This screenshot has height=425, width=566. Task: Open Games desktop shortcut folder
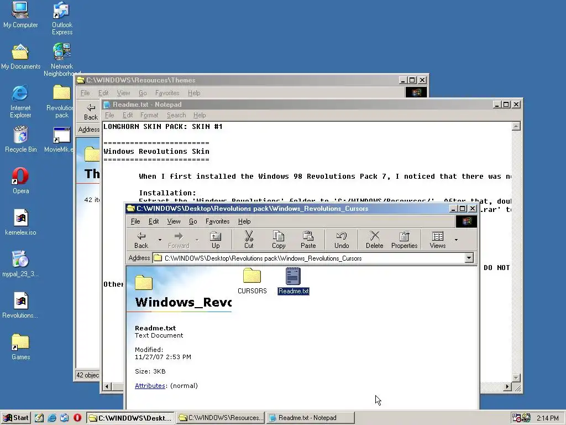point(20,347)
